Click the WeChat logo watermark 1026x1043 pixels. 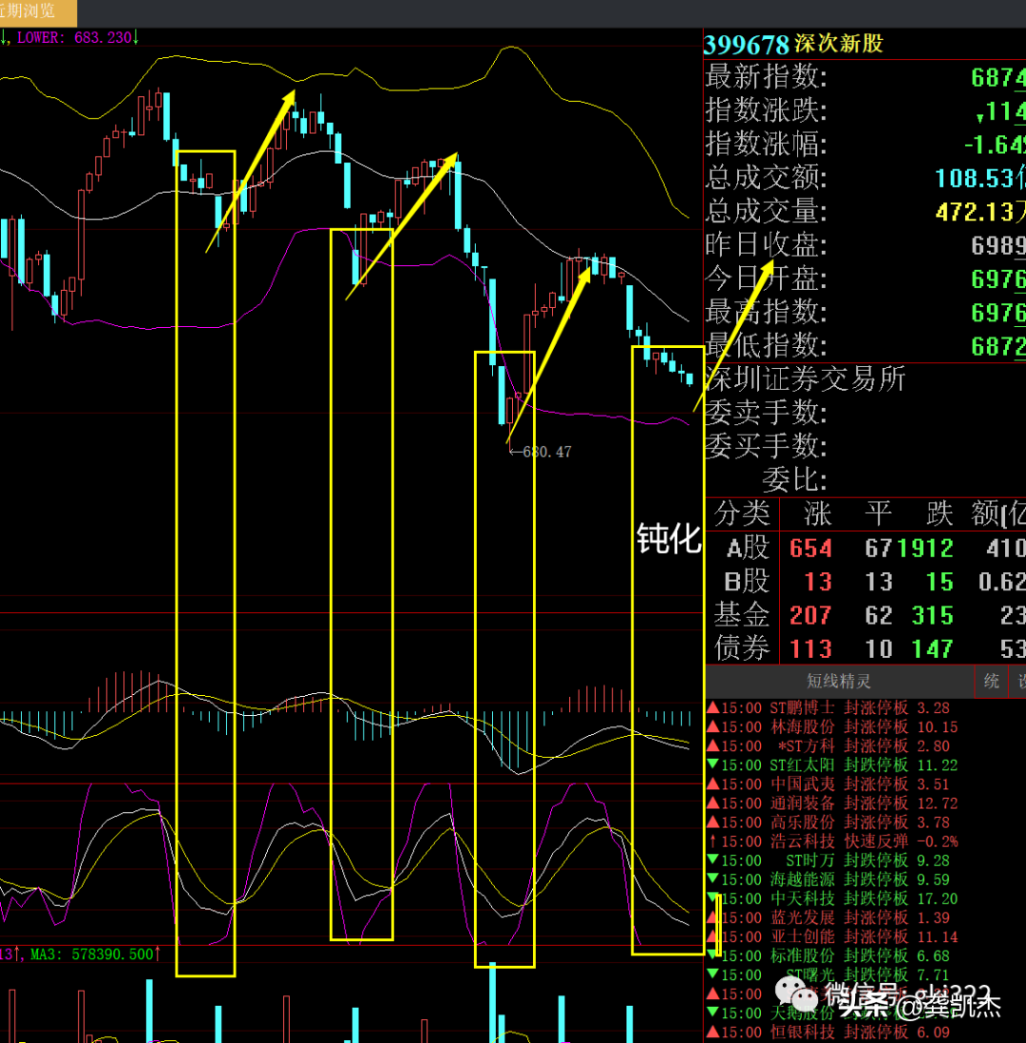tap(794, 995)
